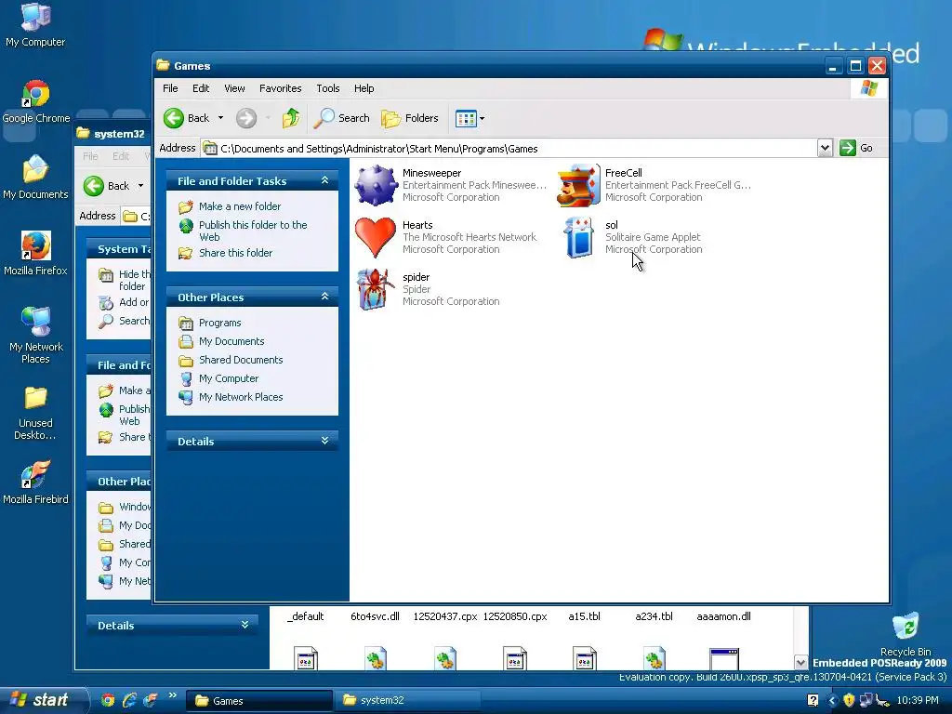This screenshot has width=952, height=714.
Task: Collapse the File and Folder Tasks panel
Action: tap(324, 180)
